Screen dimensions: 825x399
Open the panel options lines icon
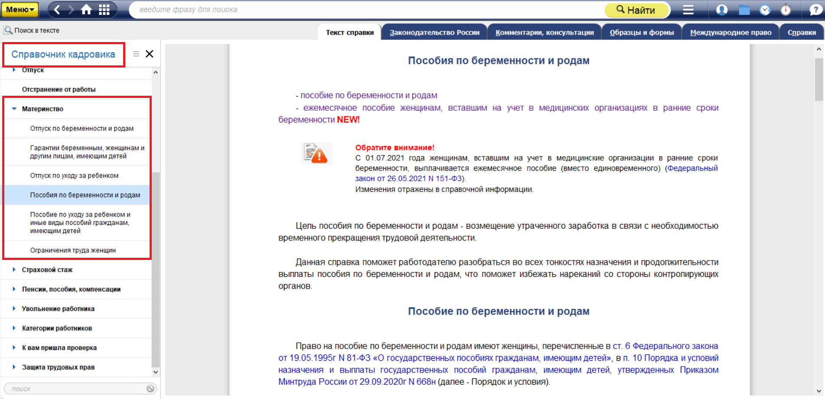point(136,54)
